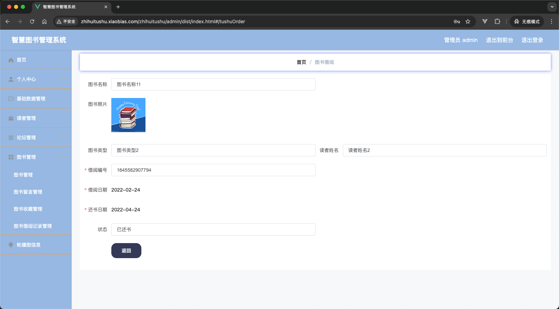This screenshot has height=309, width=559.
Task: Click the home icon beside 首页 in sidebar
Action: (x=11, y=60)
